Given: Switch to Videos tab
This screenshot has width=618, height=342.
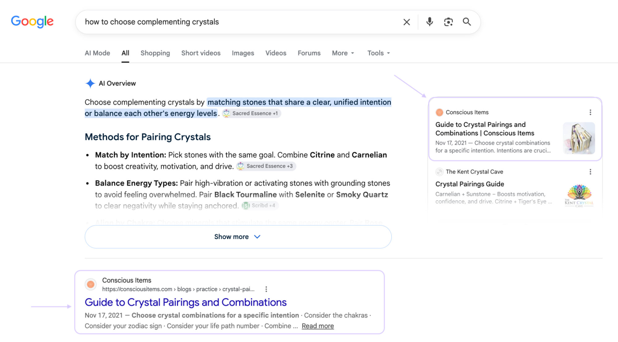Looking at the screenshot, I should point(276,53).
